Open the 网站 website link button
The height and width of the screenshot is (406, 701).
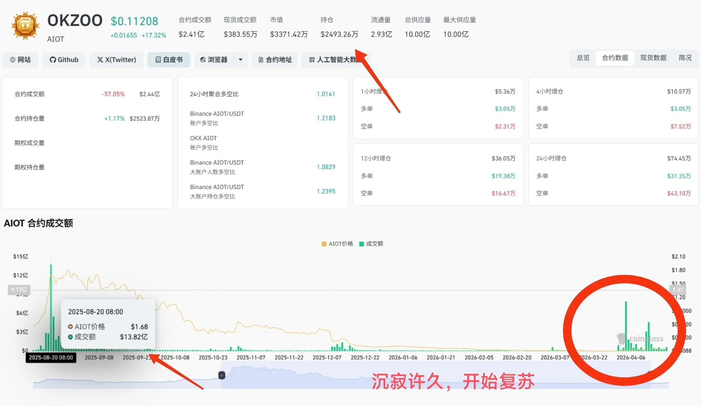[x=20, y=60]
